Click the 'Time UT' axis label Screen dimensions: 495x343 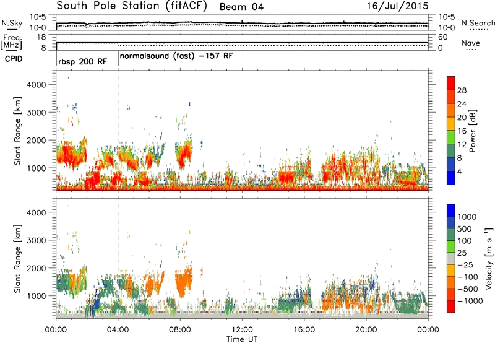[x=242, y=339]
